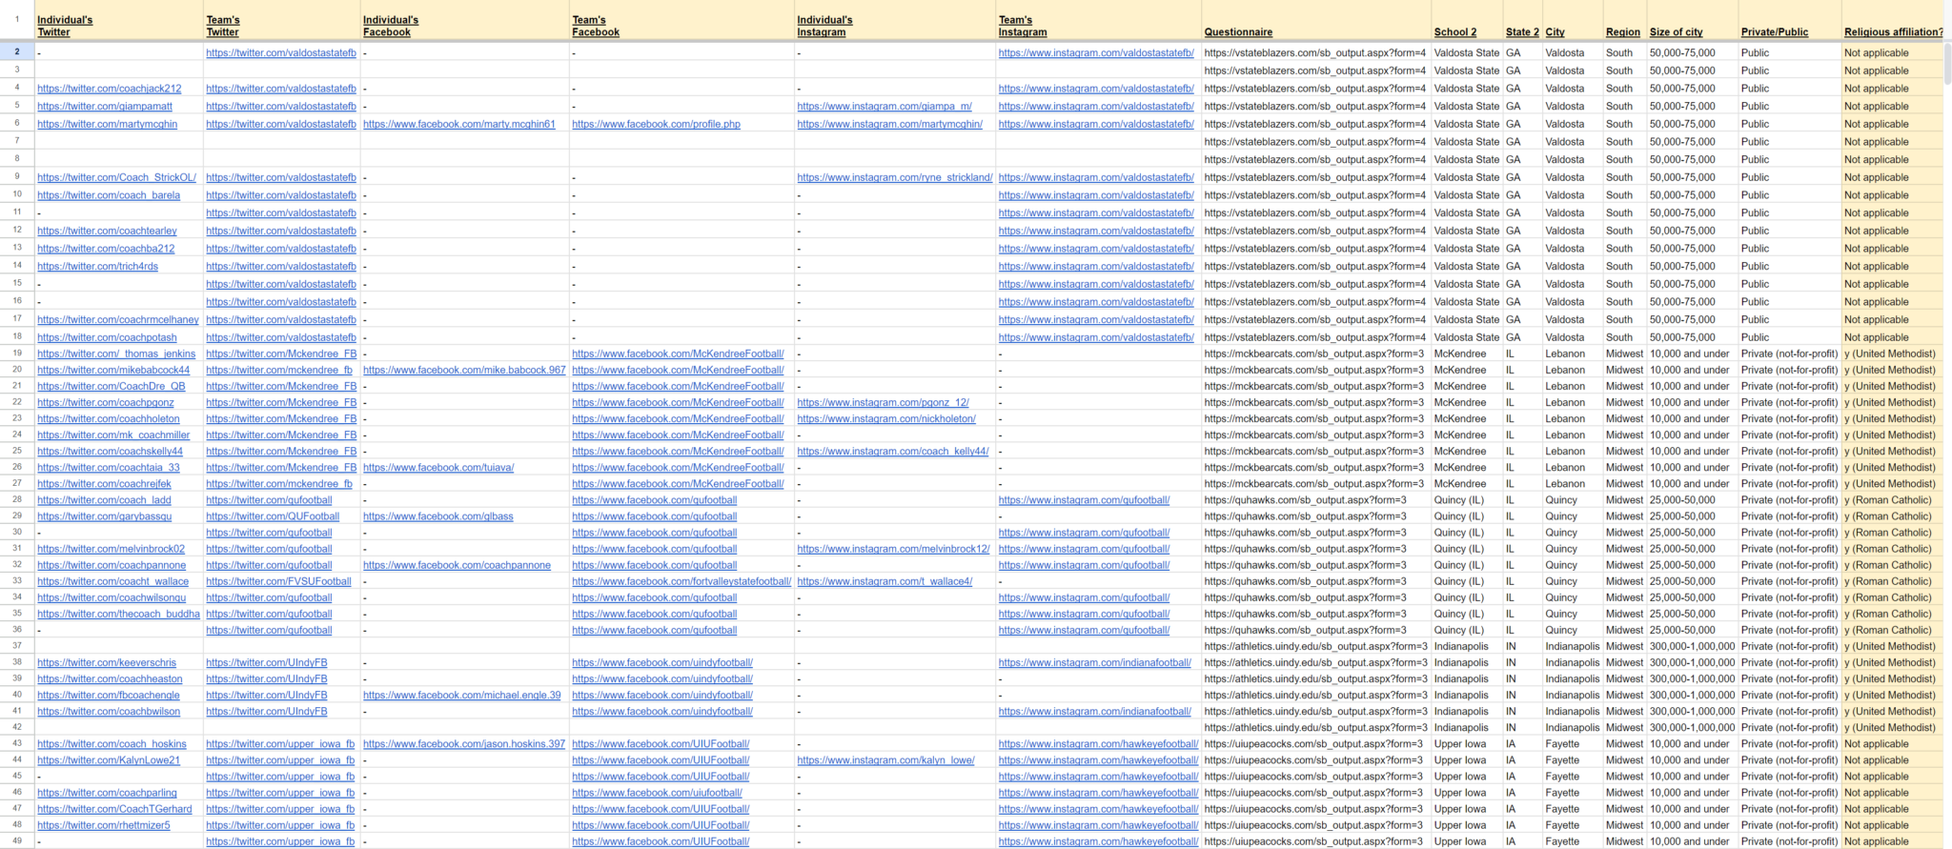
Task: Open the twitter.com/coach_barela link
Action: [x=109, y=195]
